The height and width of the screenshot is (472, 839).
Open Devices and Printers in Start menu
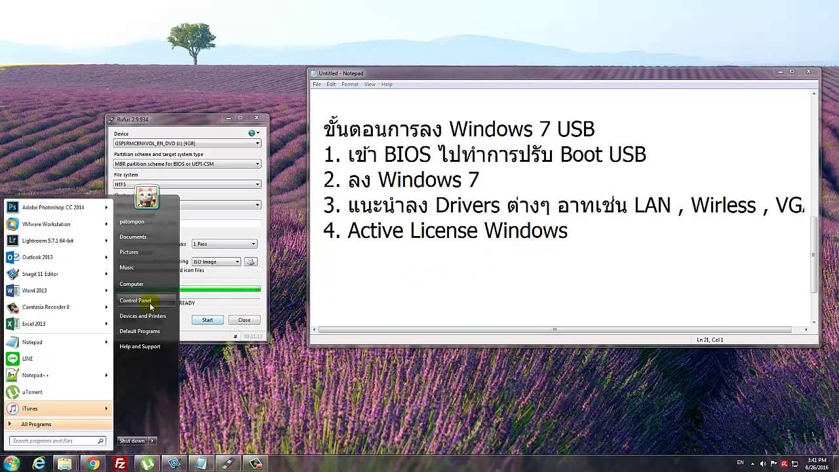click(143, 316)
